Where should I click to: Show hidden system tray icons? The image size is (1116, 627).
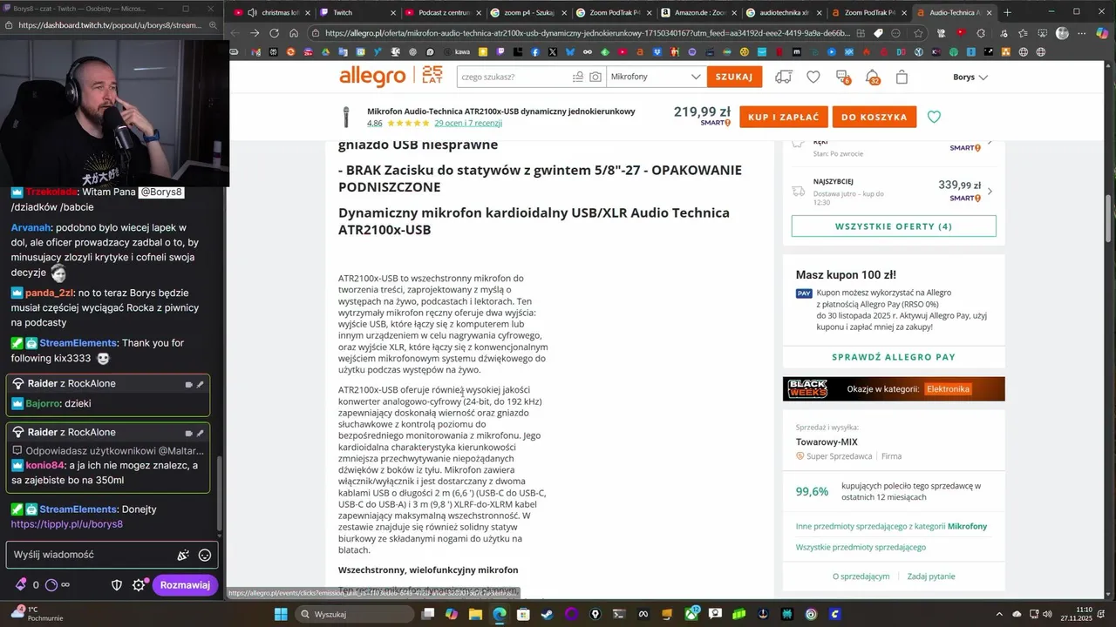[x=999, y=614]
